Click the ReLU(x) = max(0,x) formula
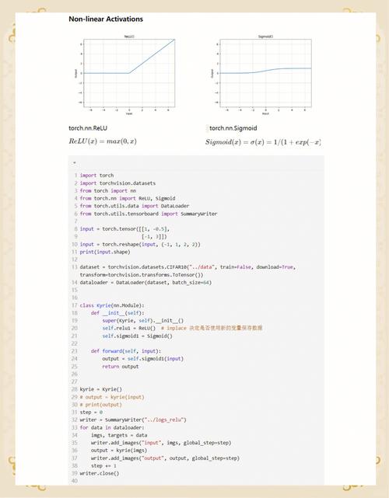Viewport: 389px width, 498px height. tap(103, 141)
